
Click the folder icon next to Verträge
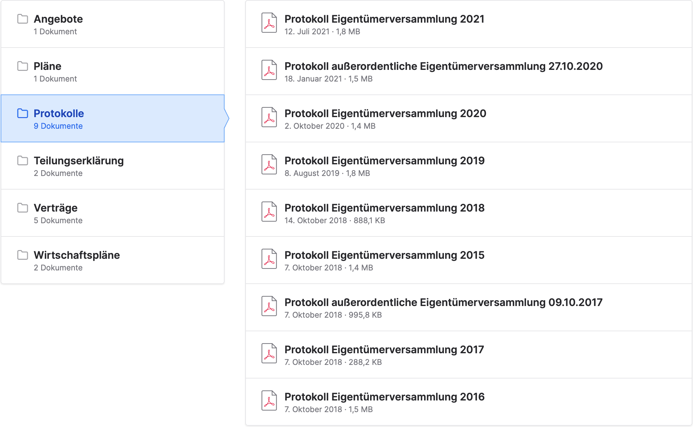(x=22, y=208)
